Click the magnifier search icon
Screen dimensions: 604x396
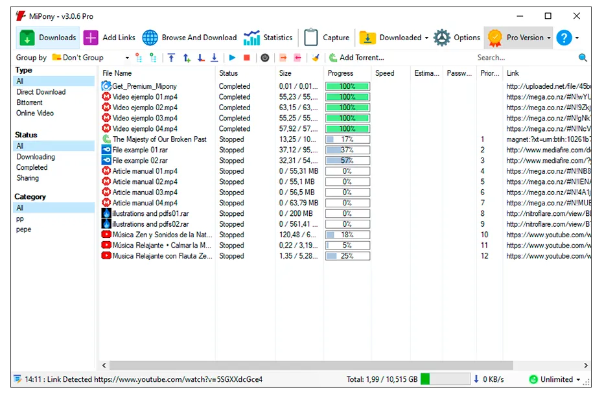[x=583, y=58]
